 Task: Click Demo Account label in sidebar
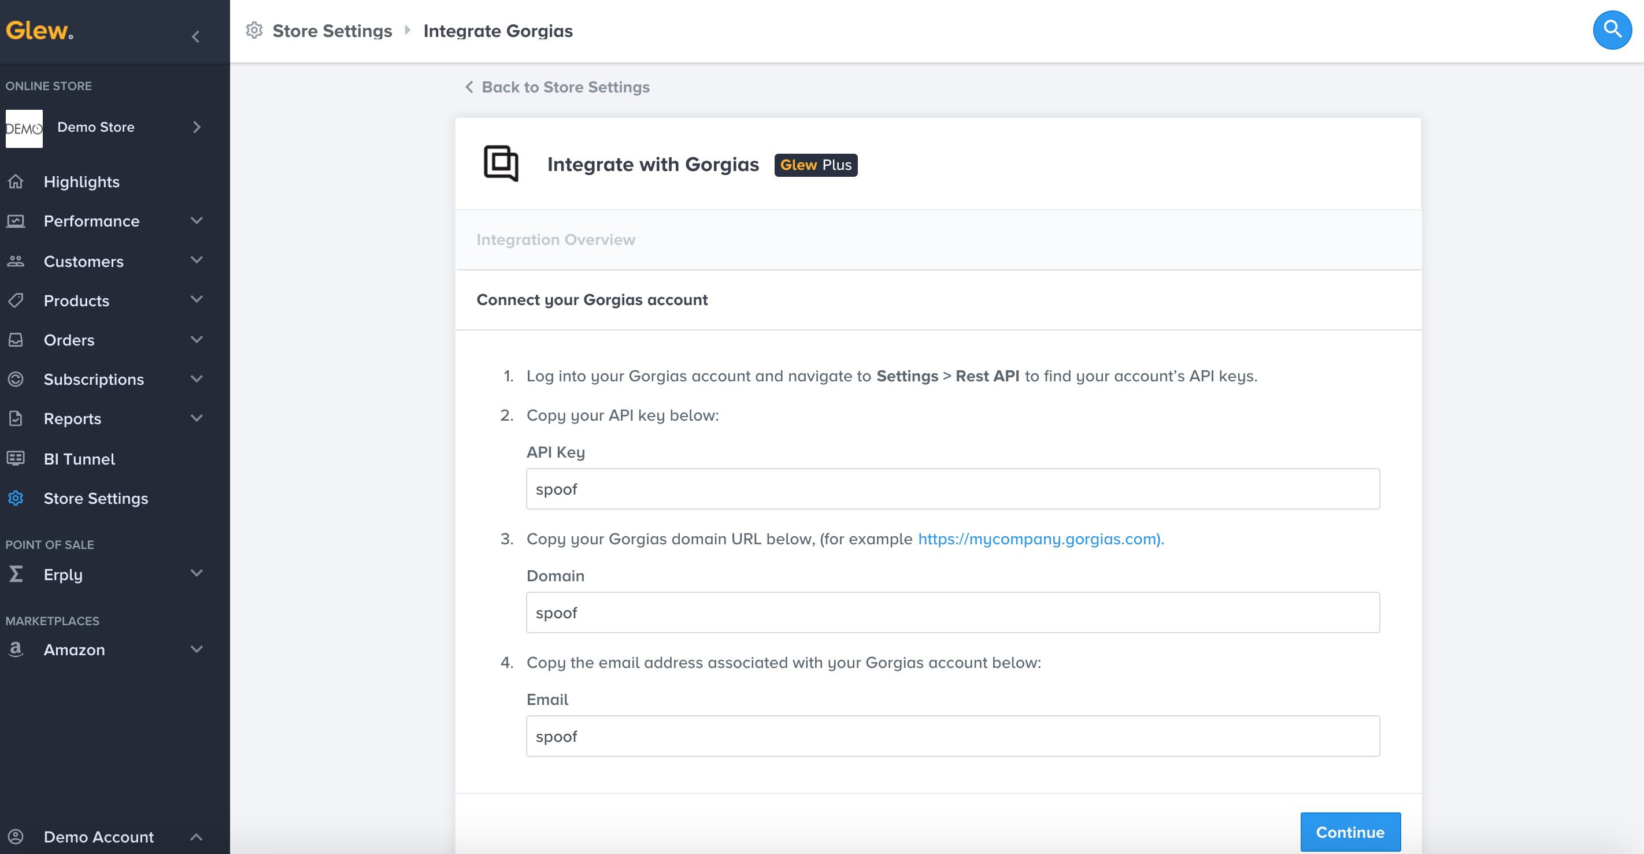98,837
